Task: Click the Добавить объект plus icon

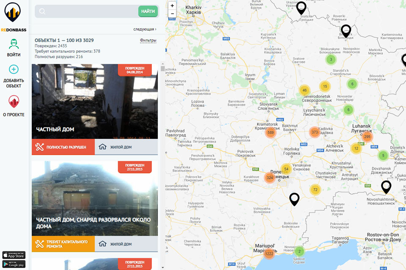Action: [14, 69]
